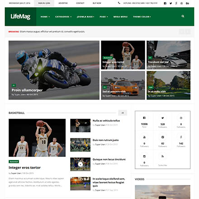
Task: Click the previous arrow in the breaking news bar
Action: click(x=182, y=32)
